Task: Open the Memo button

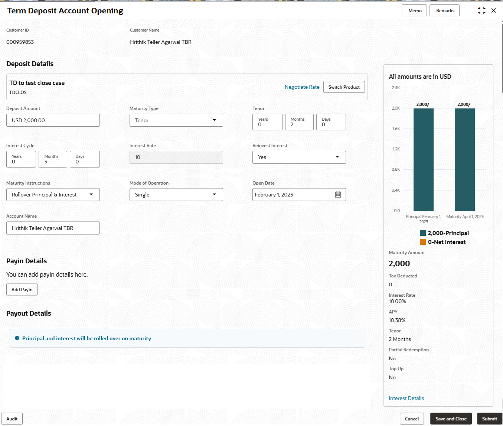Action: [x=414, y=11]
